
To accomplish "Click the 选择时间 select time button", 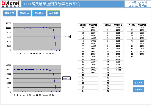I will click(x=138, y=83).
